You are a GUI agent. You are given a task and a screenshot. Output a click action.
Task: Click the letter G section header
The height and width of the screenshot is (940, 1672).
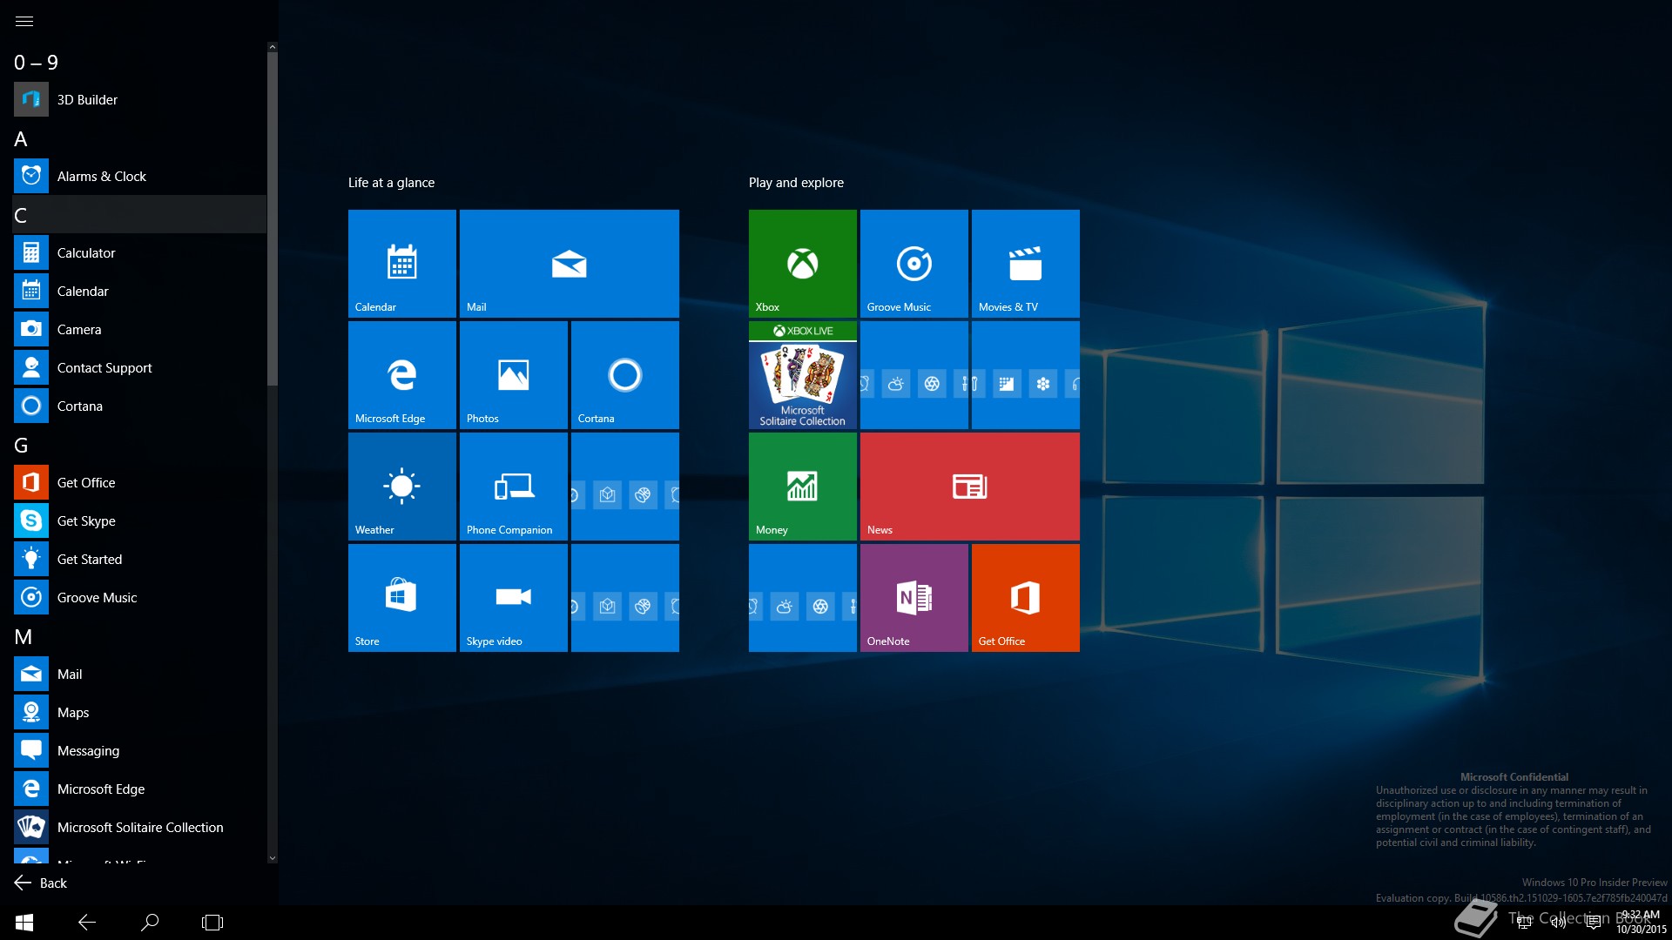[x=139, y=445]
